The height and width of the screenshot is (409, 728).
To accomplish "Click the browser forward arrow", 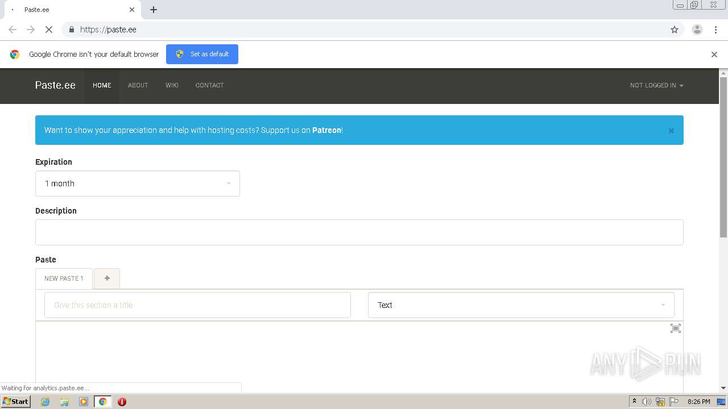I will 31,30.
